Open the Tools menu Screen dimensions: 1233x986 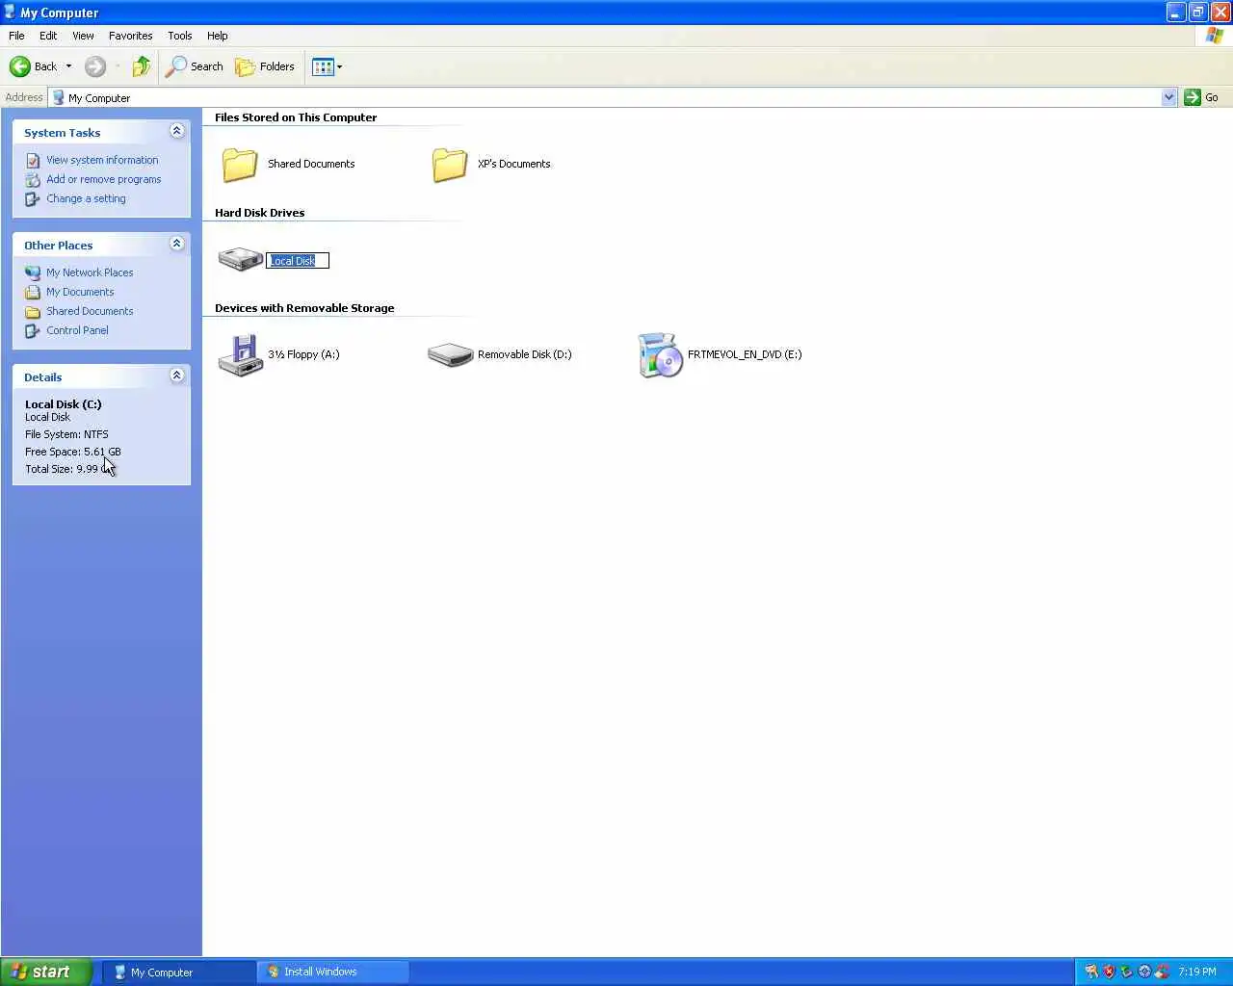[179, 36]
